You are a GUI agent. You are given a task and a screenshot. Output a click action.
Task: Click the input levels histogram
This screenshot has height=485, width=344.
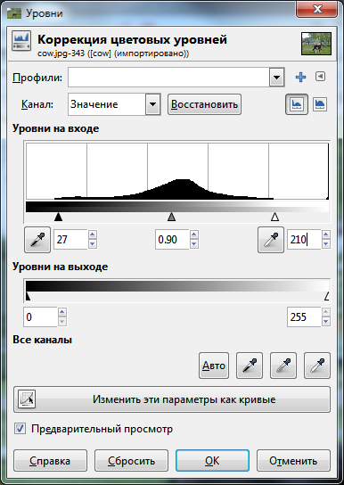coord(177,171)
